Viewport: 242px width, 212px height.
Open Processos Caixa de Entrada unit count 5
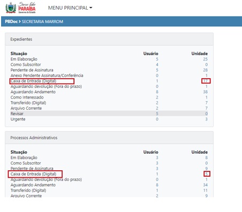pos(207,174)
